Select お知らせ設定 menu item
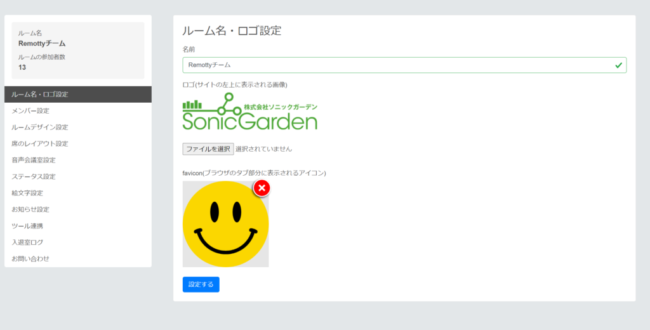The height and width of the screenshot is (330, 650). click(78, 209)
